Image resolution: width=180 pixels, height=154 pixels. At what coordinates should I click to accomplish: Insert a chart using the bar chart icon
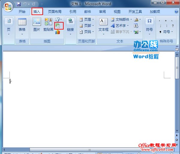pos(58,32)
